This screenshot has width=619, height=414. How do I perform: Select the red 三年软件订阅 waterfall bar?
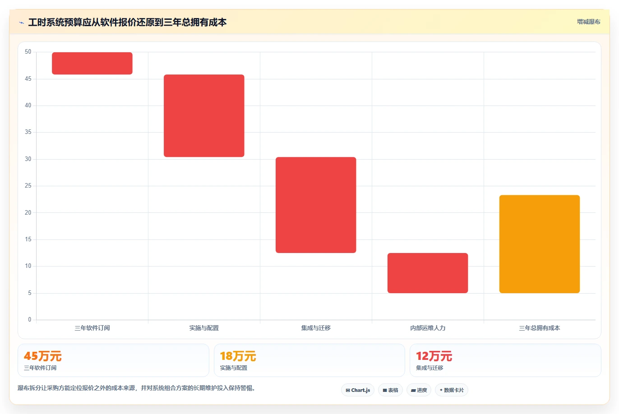92,63
